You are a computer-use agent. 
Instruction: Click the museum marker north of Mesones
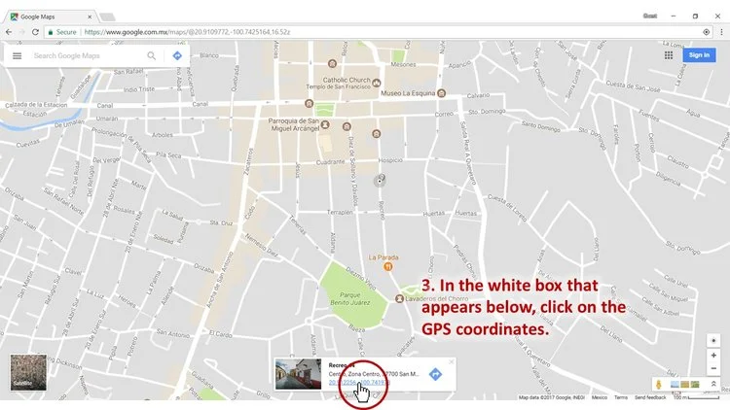pyautogui.click(x=332, y=63)
